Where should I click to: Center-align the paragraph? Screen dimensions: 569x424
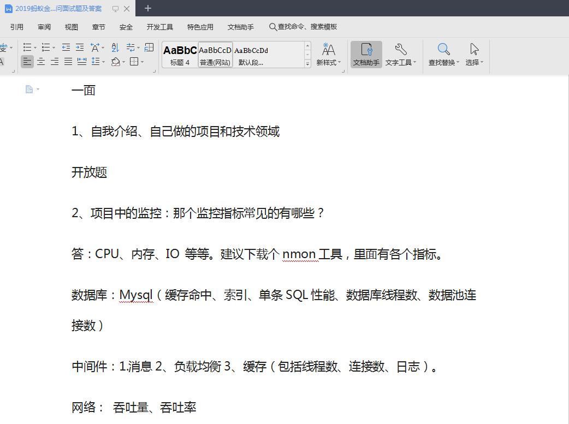[41, 62]
